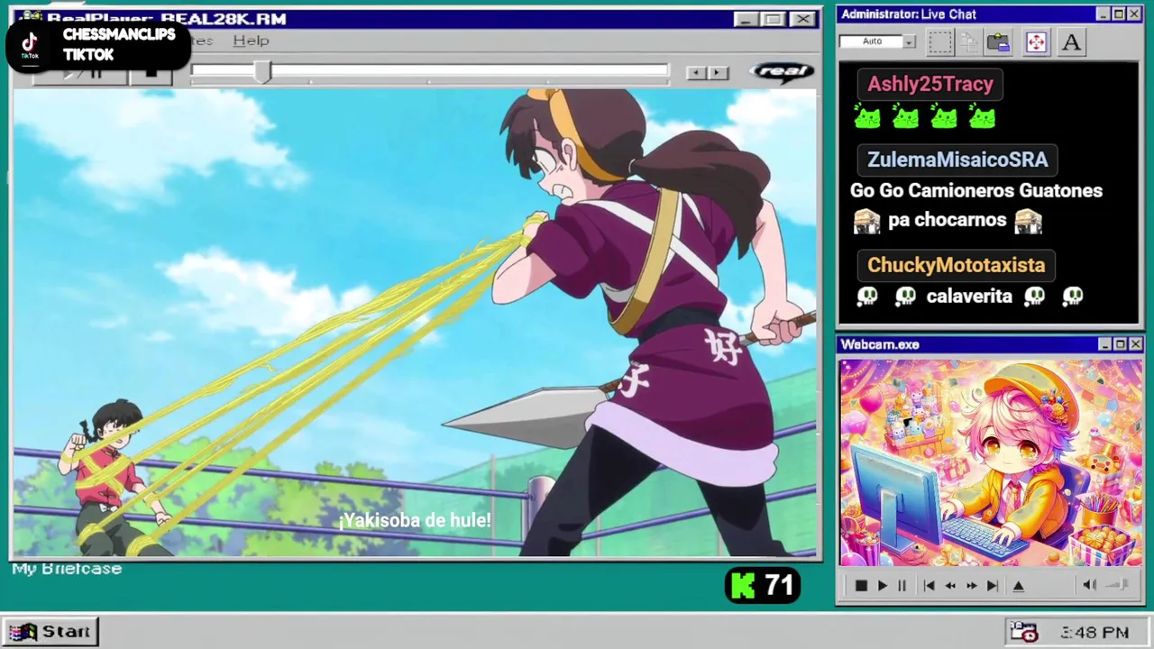The width and height of the screenshot is (1154, 649).
Task: Close the RealPlayer window
Action: pyautogui.click(x=802, y=19)
